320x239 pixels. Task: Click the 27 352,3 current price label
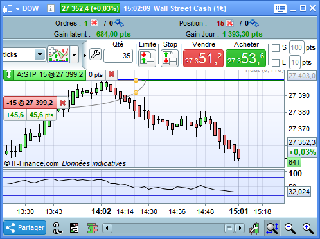[302, 142]
